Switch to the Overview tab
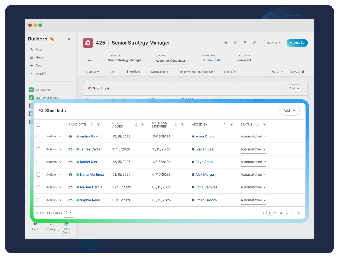 93,72
